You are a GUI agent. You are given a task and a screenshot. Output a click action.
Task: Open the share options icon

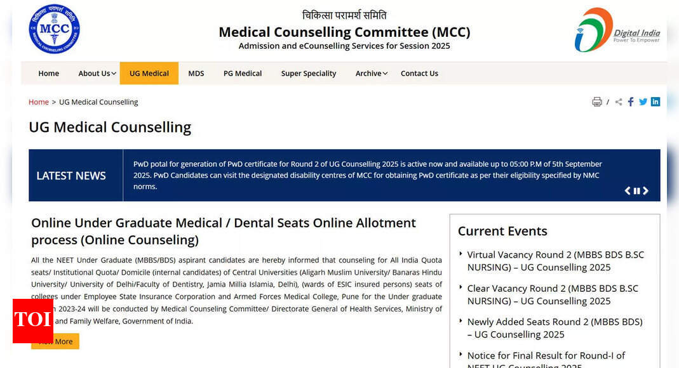coord(618,102)
